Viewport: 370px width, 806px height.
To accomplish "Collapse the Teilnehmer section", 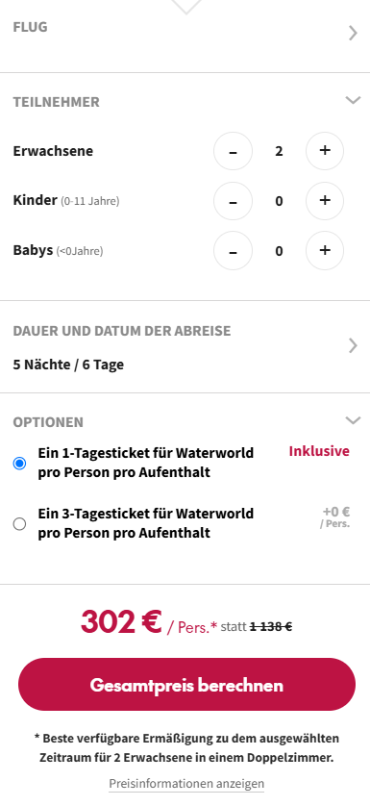I will coord(353,100).
